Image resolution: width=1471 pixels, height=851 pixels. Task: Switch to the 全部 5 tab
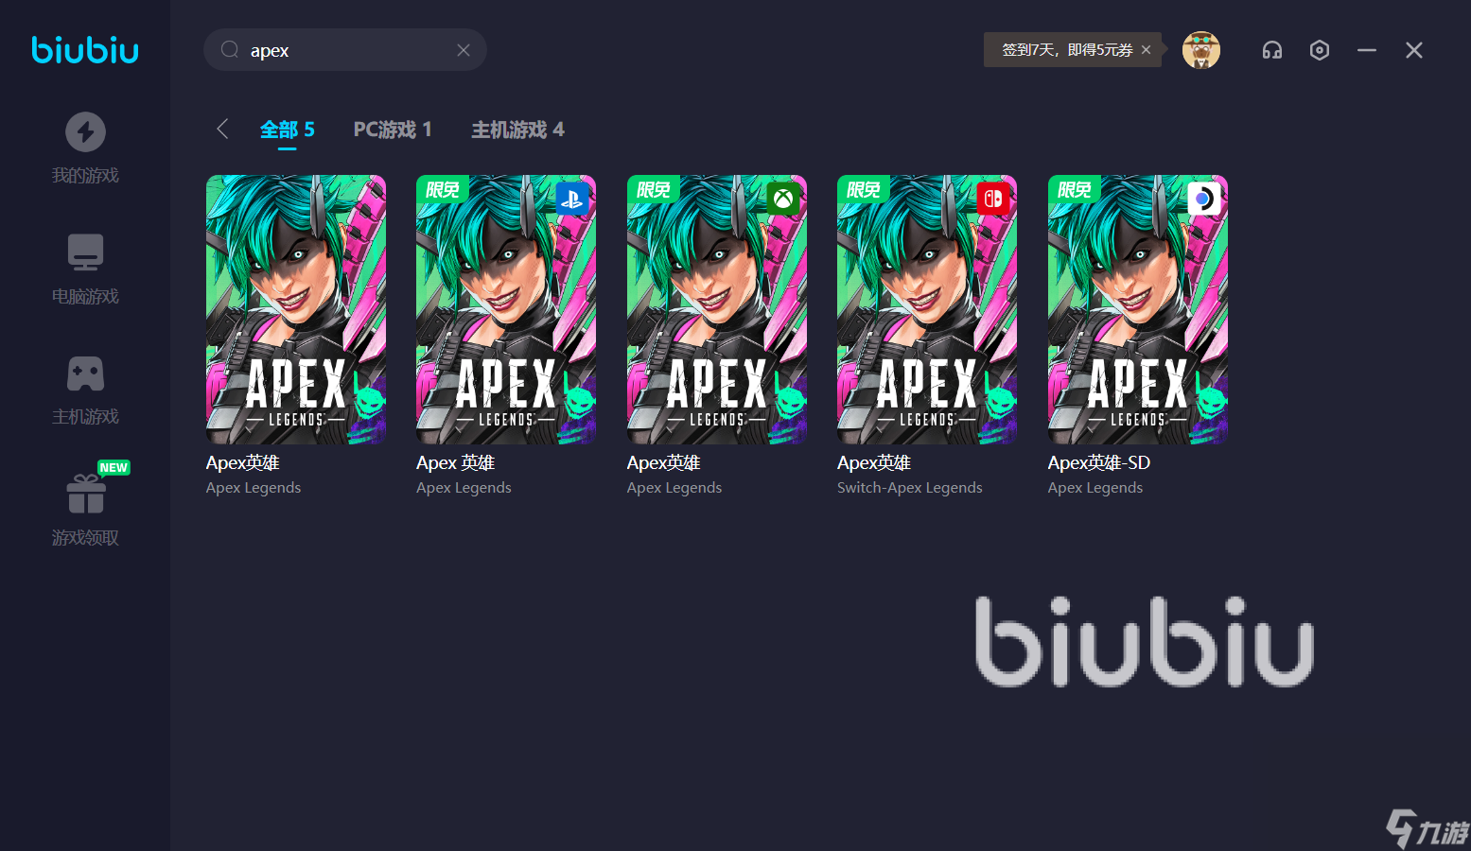pos(288,130)
